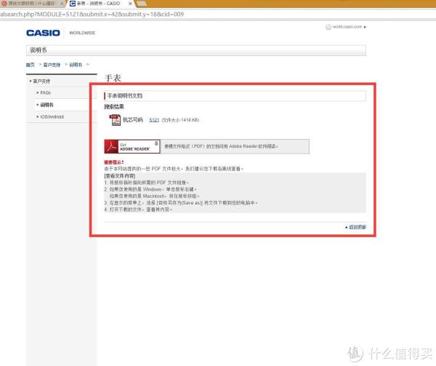
Task: Go to 首页 in the breadcrumb
Action: coord(30,65)
